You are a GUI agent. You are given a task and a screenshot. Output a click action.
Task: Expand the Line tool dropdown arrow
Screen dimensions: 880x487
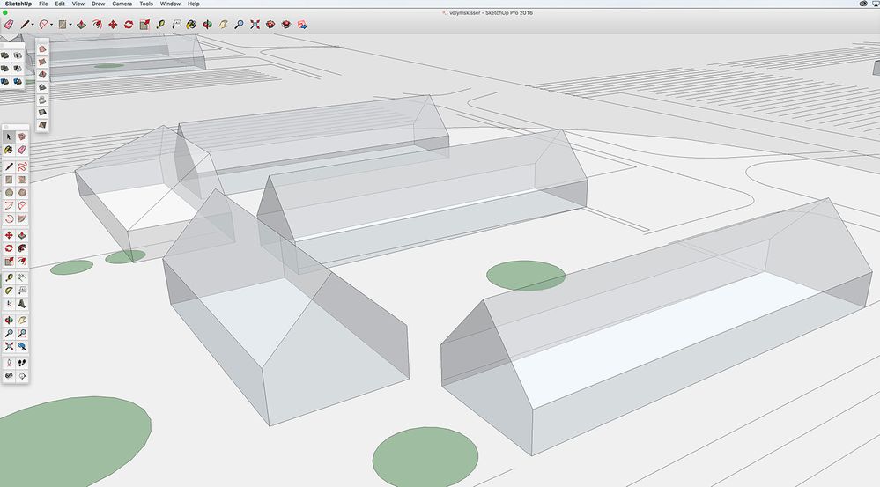(34, 25)
